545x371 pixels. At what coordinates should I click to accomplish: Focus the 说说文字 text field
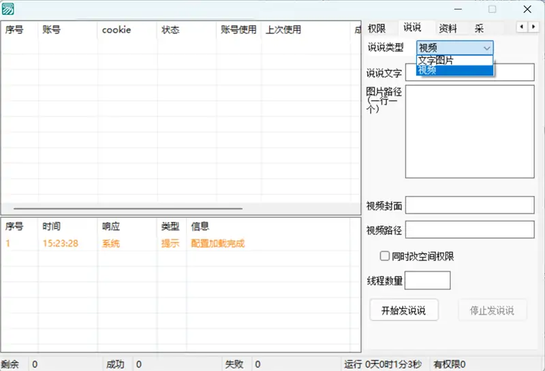coord(470,73)
